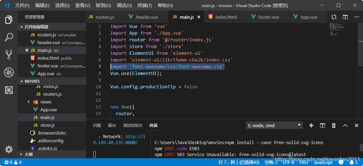Switch to the 调试控制台 panel tab
Screen dimensions: 363x166
(x=133, y=125)
